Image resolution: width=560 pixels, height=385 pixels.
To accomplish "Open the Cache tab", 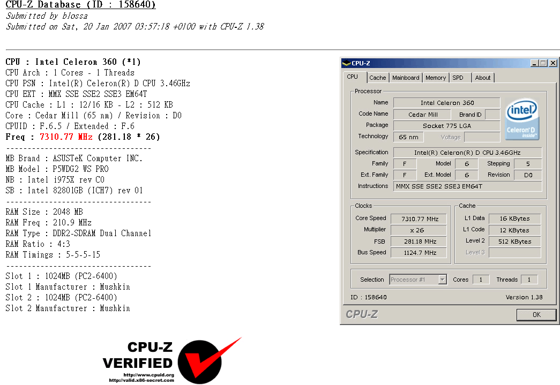I will pyautogui.click(x=377, y=78).
